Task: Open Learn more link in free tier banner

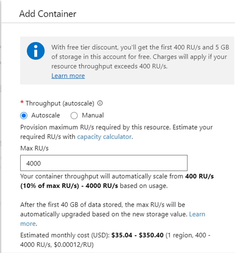Action: 68,76
